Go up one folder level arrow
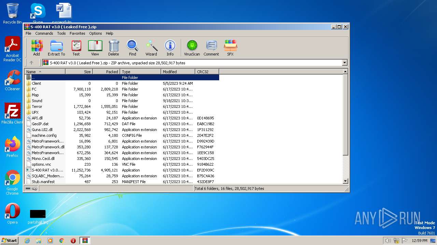The width and height of the screenshot is (437, 245). (x=31, y=63)
